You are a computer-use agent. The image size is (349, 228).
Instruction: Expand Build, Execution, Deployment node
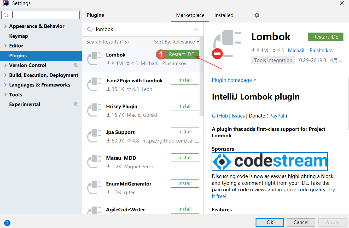tap(5, 75)
